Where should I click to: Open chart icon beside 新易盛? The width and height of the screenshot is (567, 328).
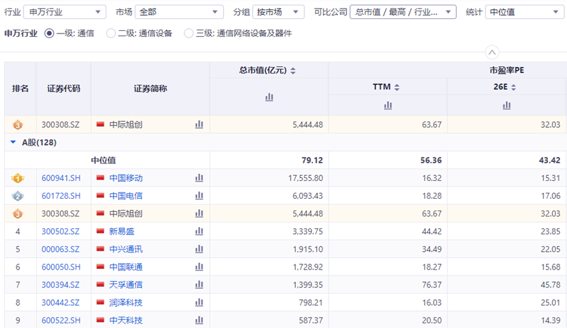pos(199,231)
